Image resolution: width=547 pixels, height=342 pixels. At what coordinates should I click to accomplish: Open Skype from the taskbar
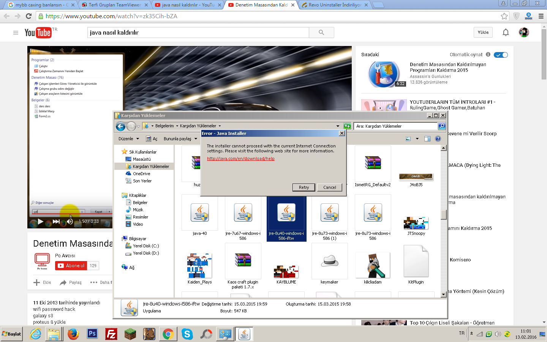click(x=187, y=334)
